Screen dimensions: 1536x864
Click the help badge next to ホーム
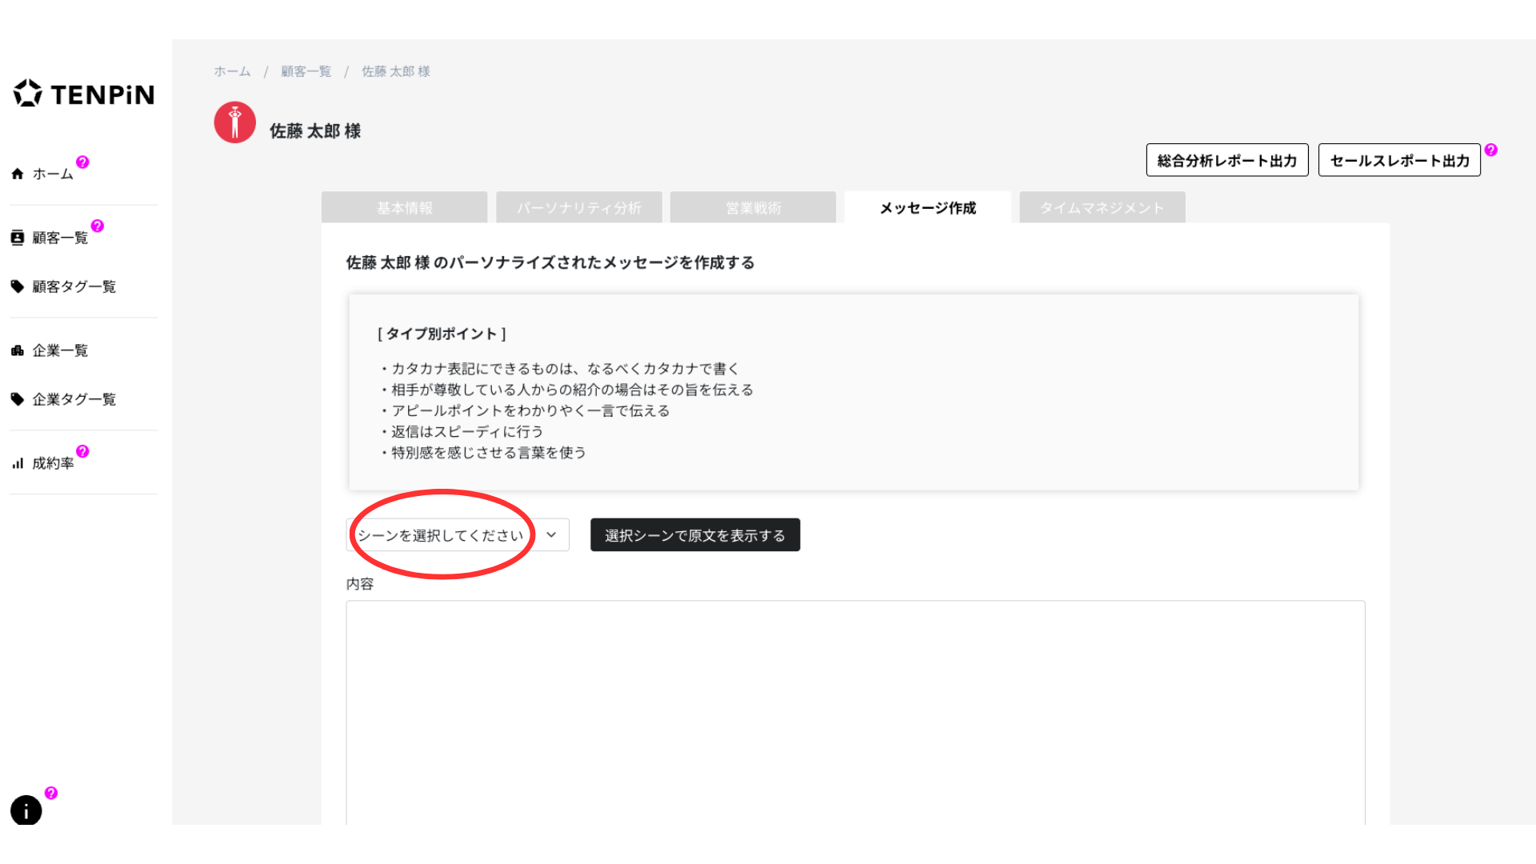pos(82,162)
